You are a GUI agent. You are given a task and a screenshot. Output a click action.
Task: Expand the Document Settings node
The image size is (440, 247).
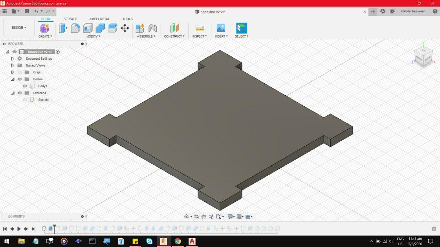pyautogui.click(x=13, y=59)
